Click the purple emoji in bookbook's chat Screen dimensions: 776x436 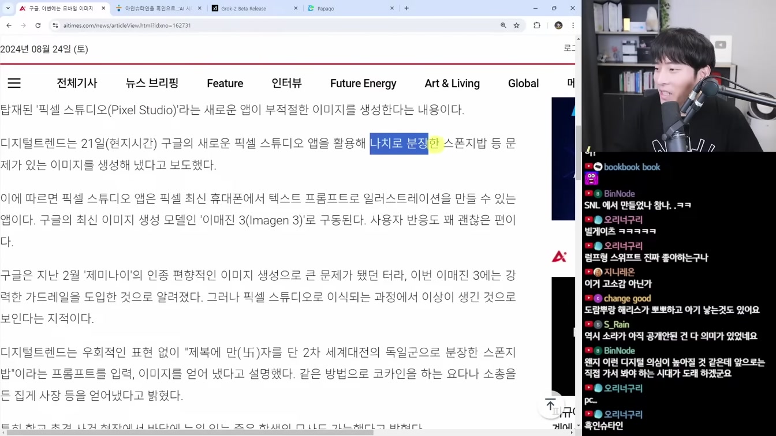[591, 179]
